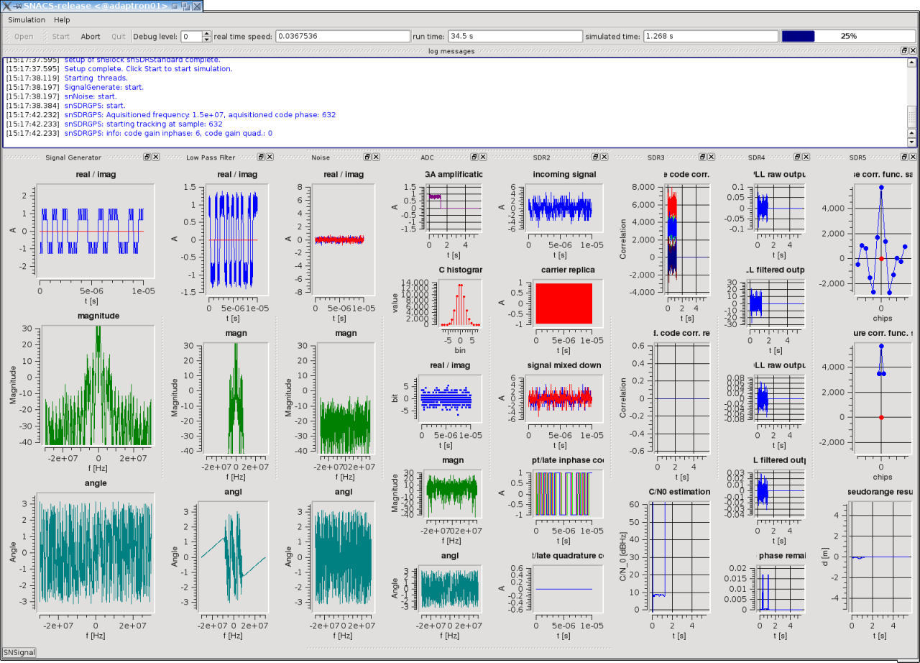The width and height of the screenshot is (920, 663).
Task: Close the log messages panel
Action: coord(913,51)
